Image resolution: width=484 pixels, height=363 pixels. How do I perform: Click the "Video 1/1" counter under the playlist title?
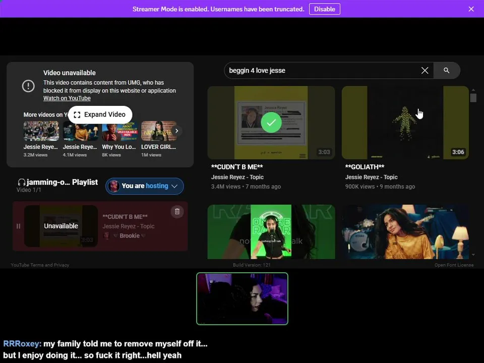[x=29, y=190]
